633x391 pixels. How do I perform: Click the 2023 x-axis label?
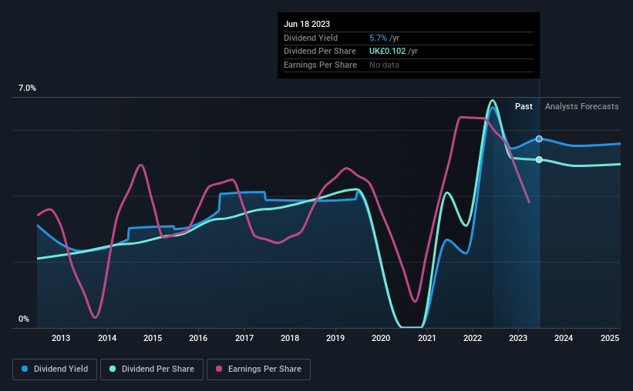[x=518, y=338]
